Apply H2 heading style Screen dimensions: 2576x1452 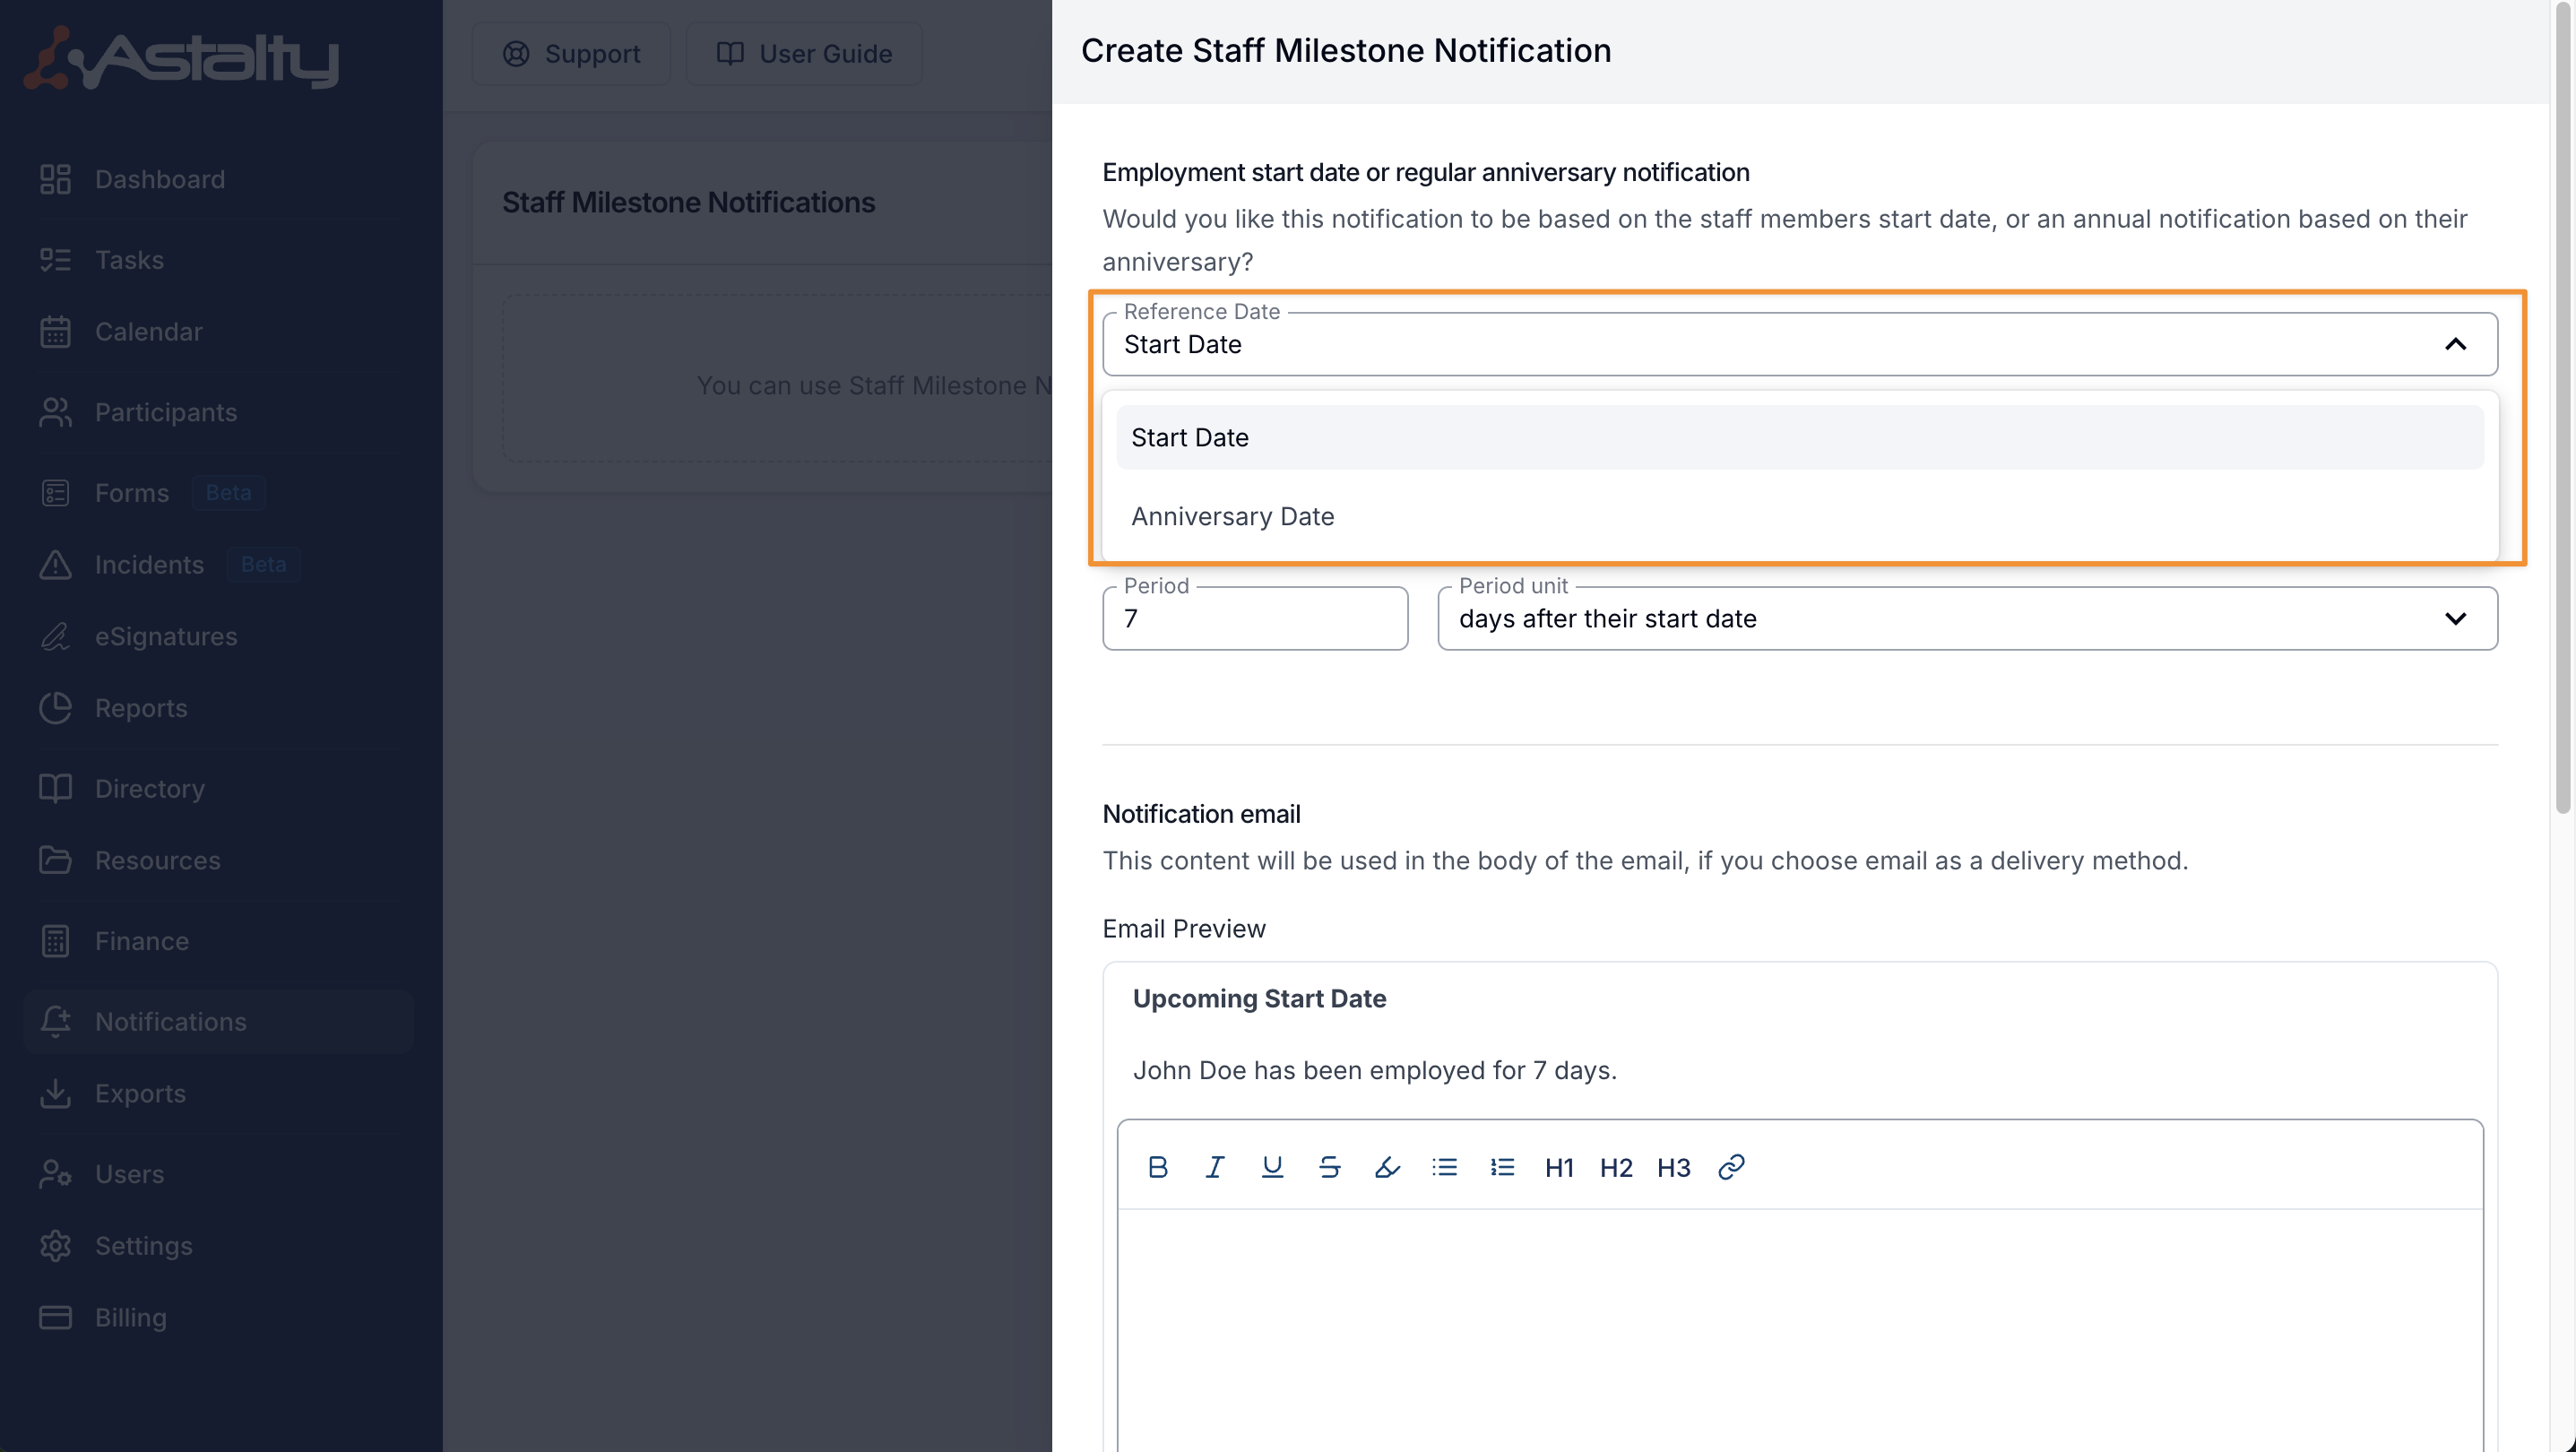click(x=1616, y=1167)
